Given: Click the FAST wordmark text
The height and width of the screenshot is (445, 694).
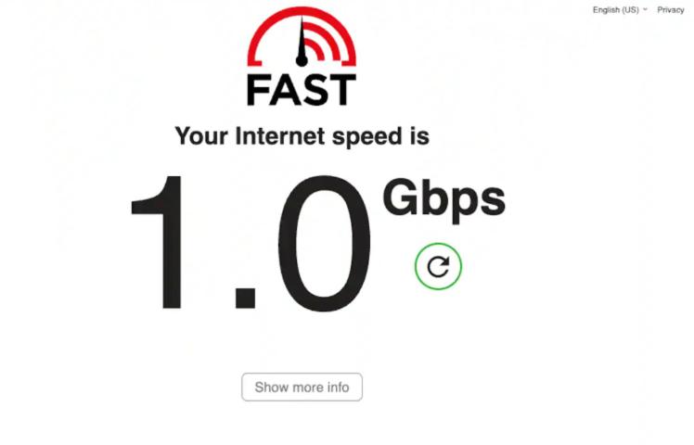Looking at the screenshot, I should click(x=302, y=90).
